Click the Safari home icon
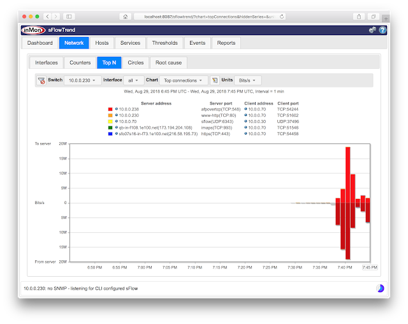 point(126,17)
